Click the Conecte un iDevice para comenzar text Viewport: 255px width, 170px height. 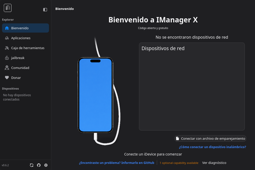[x=153, y=154]
